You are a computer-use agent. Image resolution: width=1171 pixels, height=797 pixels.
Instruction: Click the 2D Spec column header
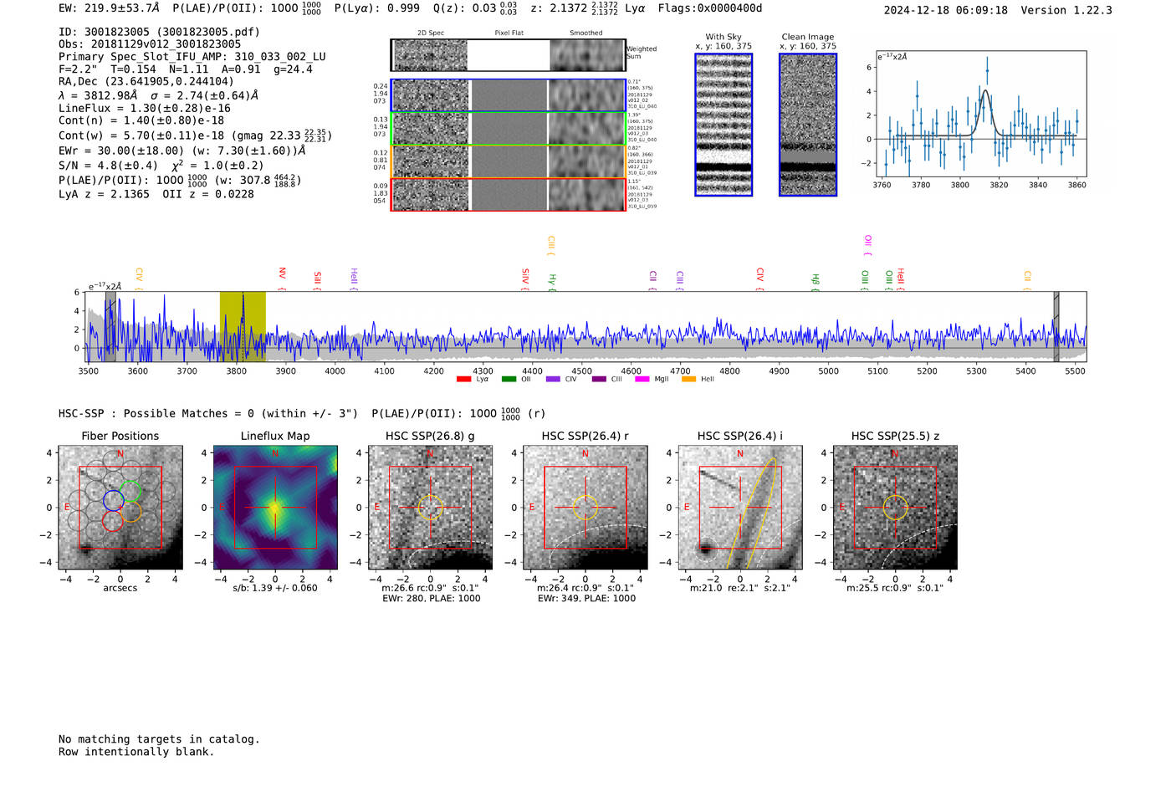[431, 33]
